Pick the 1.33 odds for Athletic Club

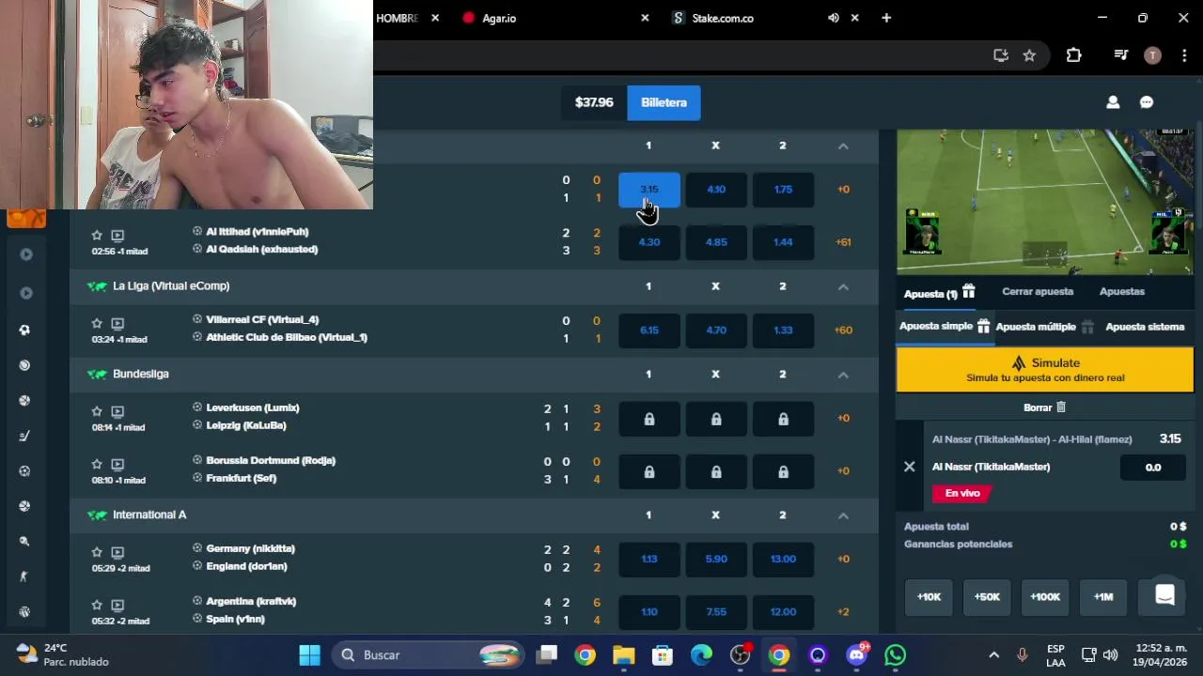point(783,330)
